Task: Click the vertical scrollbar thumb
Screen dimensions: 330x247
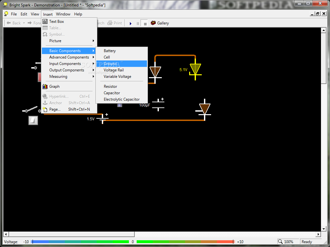Action: (x=324, y=59)
